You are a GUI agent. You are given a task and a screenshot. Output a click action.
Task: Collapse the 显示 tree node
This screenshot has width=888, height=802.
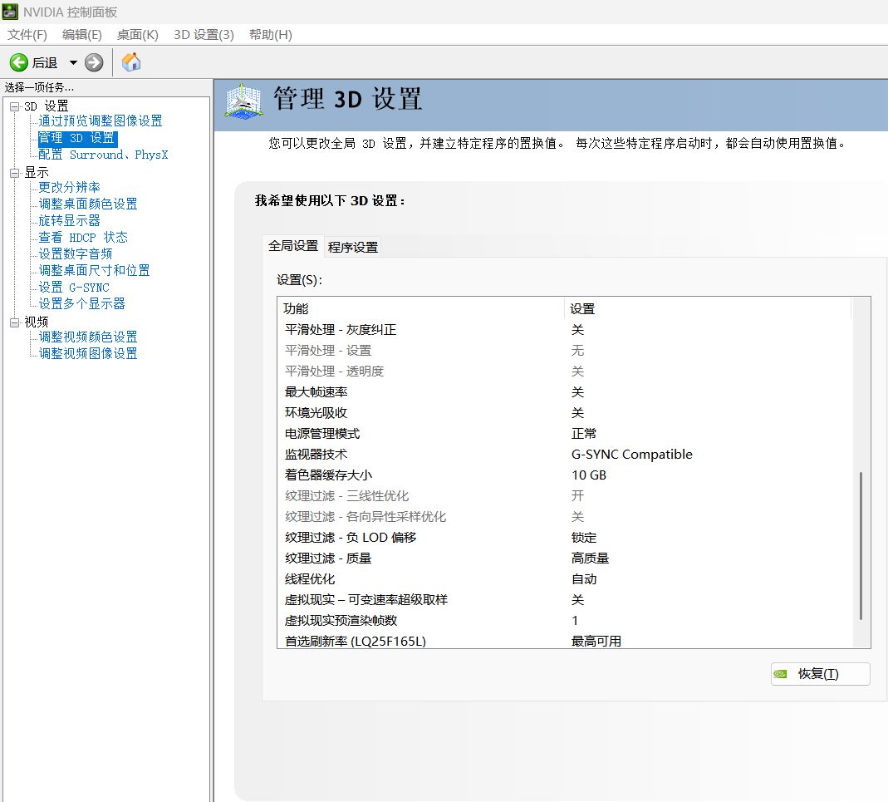[15, 173]
